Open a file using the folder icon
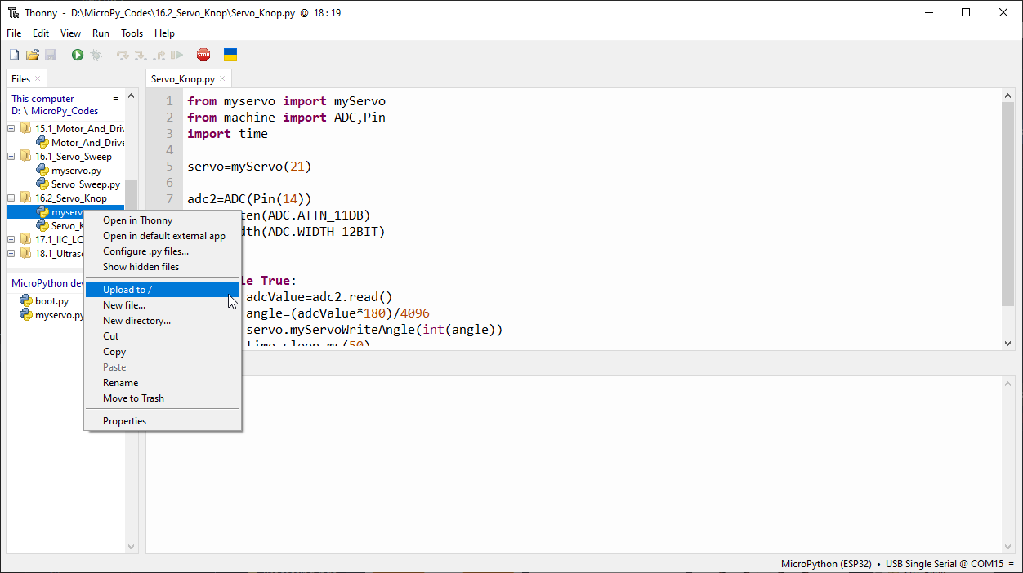 (33, 55)
